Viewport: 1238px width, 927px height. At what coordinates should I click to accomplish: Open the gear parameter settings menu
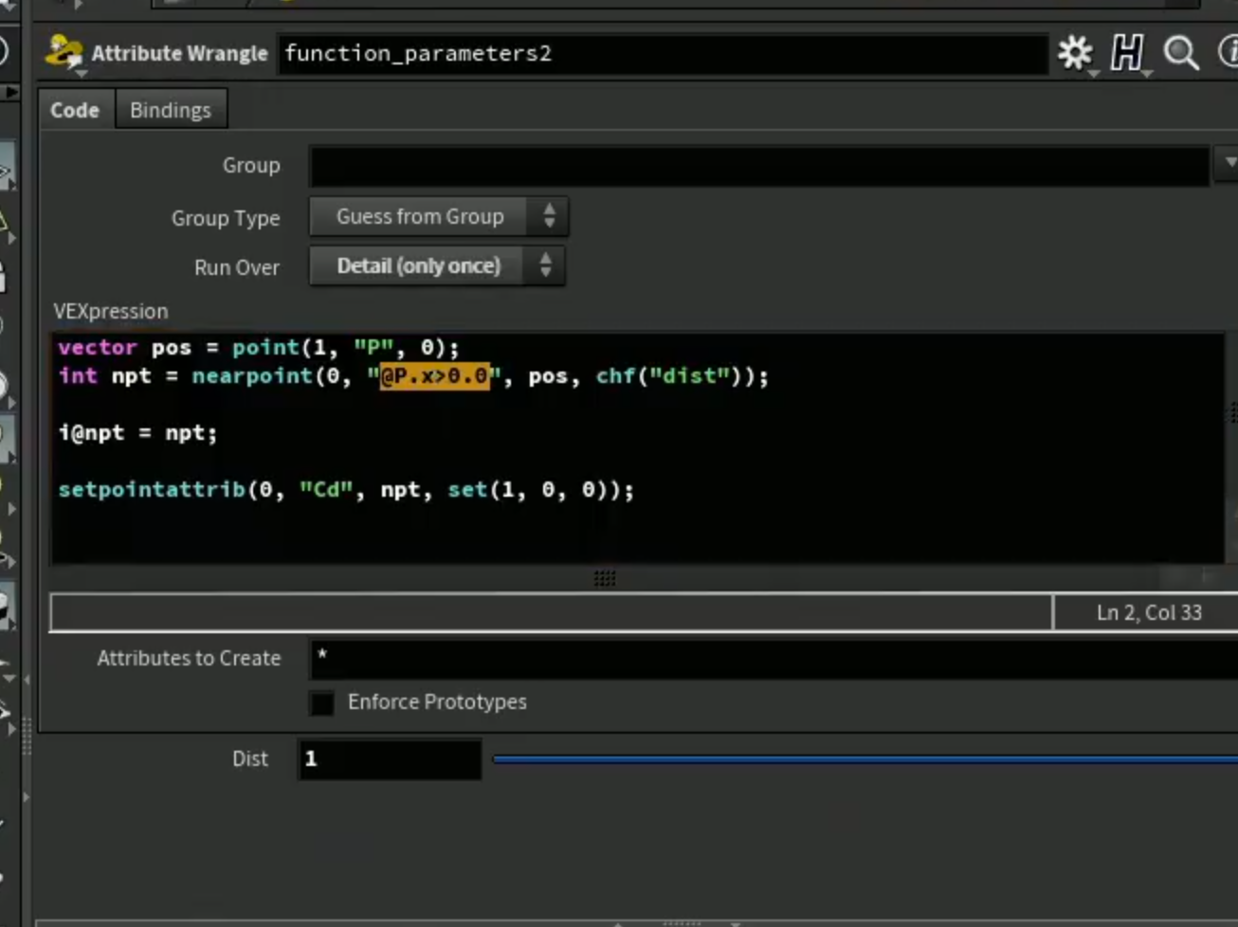[1075, 53]
